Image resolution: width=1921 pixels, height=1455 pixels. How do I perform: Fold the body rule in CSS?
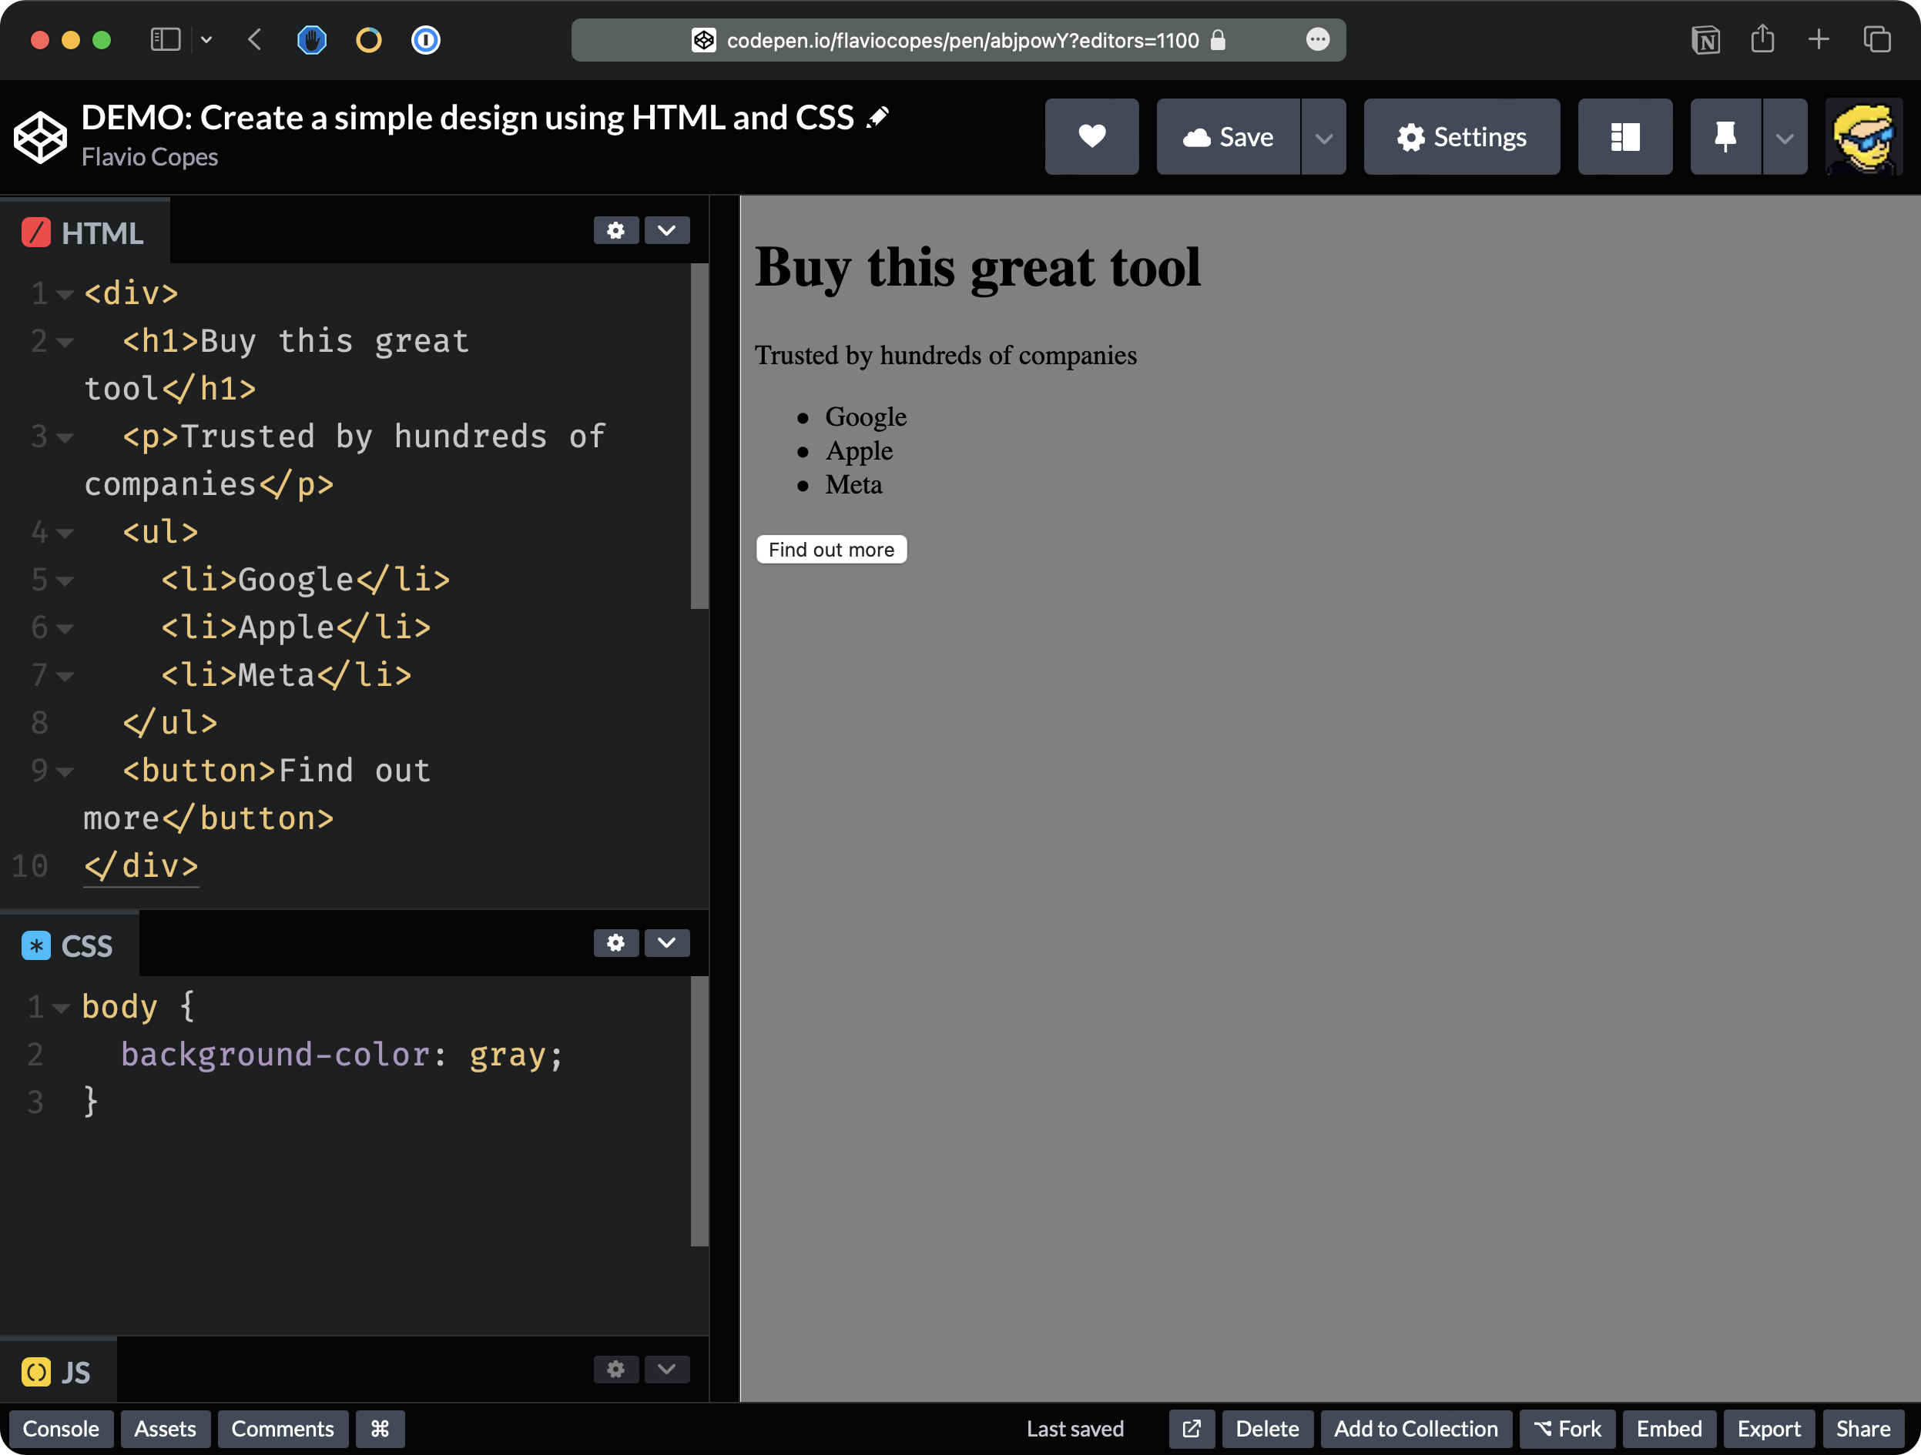point(61,1008)
